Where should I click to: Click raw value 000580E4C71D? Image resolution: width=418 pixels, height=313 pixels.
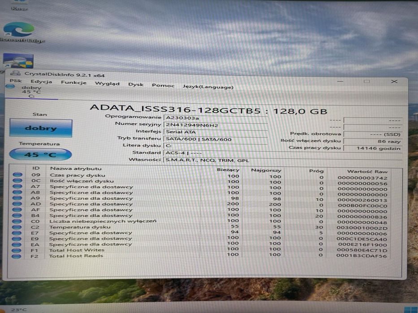click(x=362, y=250)
